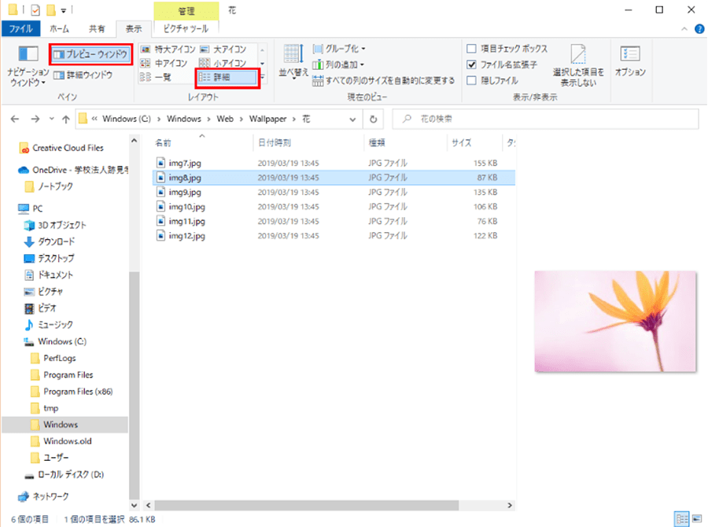The image size is (708, 527).
Task: Click navigation pane vertical scrollbar
Action: [x=134, y=384]
